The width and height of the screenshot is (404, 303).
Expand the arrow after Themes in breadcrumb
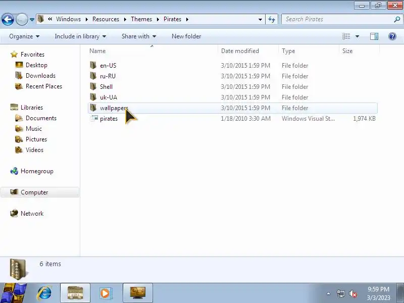coord(158,19)
